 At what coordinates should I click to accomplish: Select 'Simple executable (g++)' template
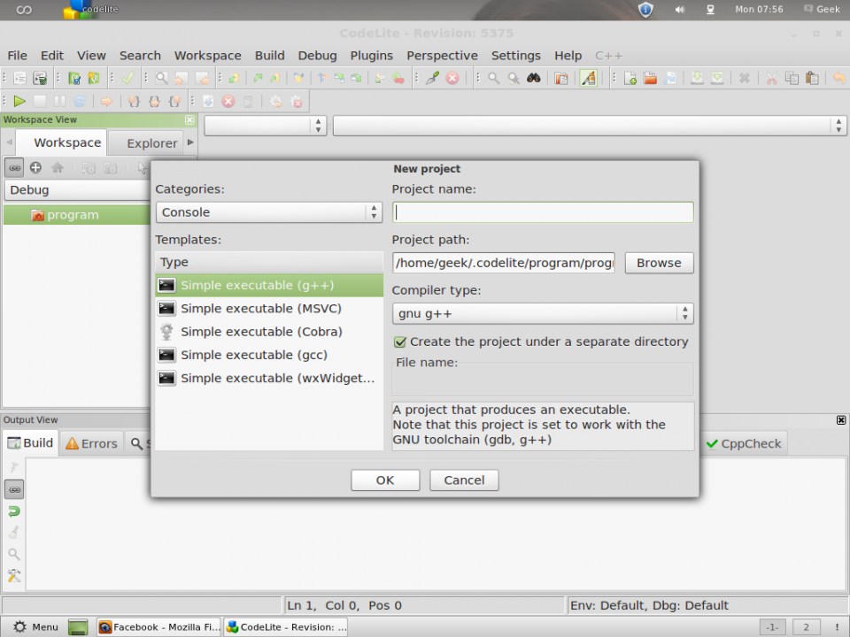tap(269, 285)
